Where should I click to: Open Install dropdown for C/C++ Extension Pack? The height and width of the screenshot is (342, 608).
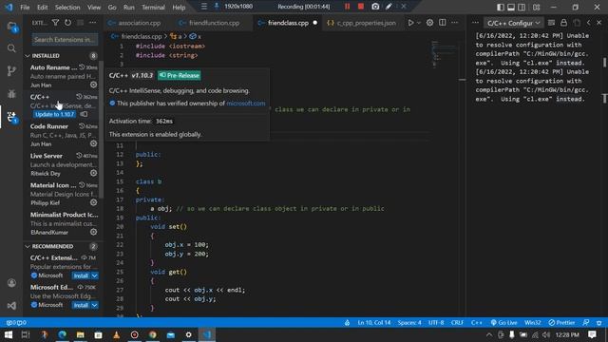[x=95, y=275]
